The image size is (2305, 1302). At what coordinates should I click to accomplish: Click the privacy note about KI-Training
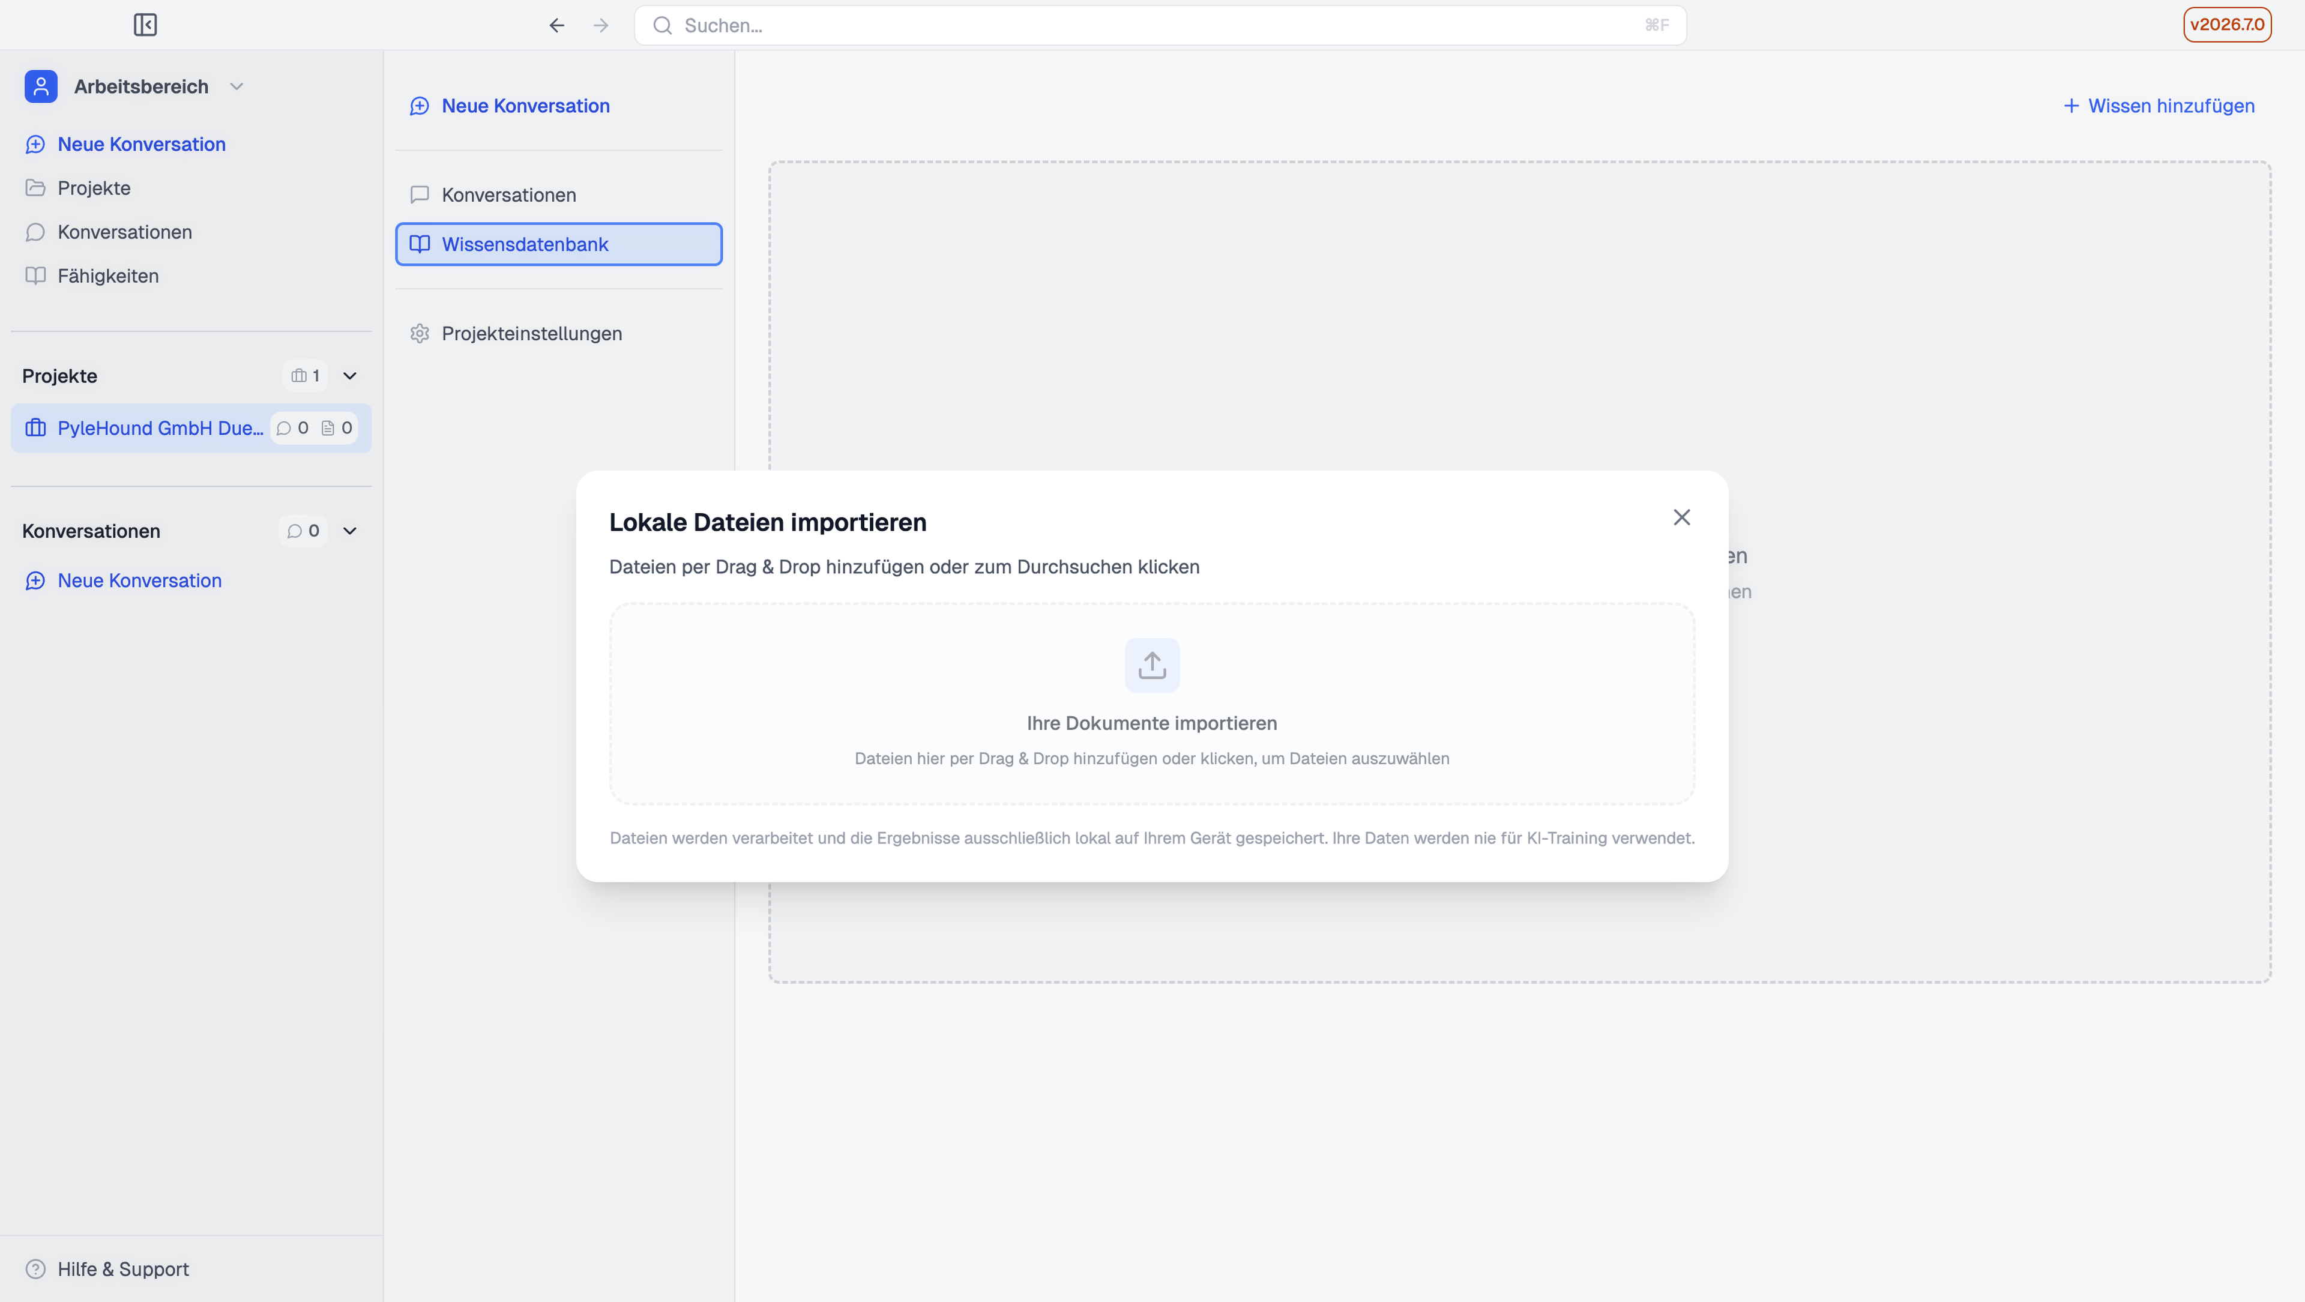coord(1152,839)
